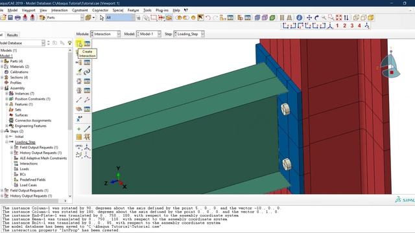Enable Shaded render style cube
Image resolution: width=415 pixels, height=233 pixels.
tap(371, 17)
